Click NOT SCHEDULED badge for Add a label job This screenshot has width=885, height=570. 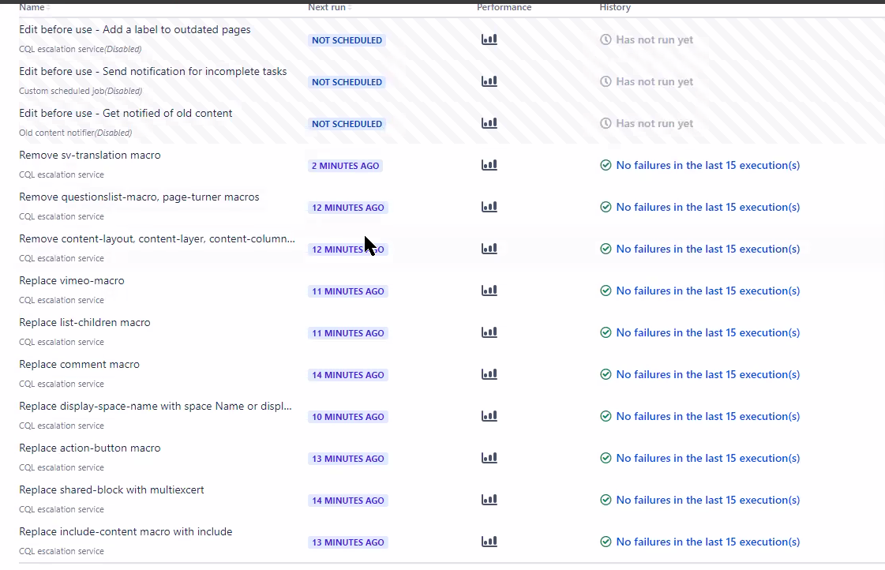(347, 40)
